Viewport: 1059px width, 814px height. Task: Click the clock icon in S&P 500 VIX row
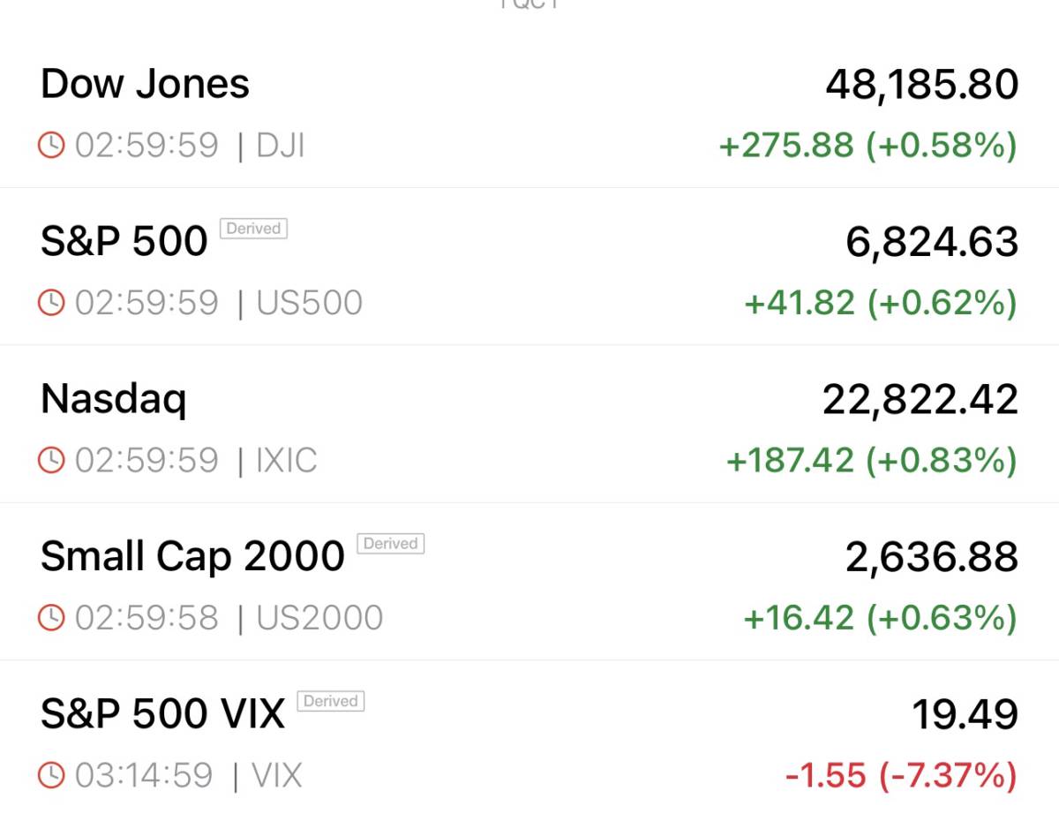click(x=52, y=775)
